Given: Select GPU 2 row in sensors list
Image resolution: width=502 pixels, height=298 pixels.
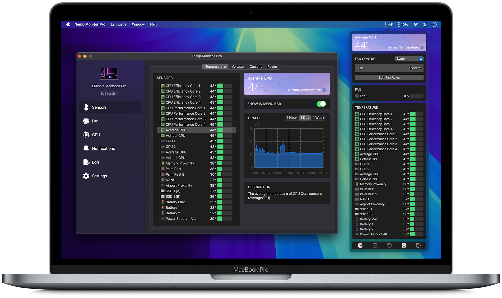Looking at the screenshot, I should [196, 147].
